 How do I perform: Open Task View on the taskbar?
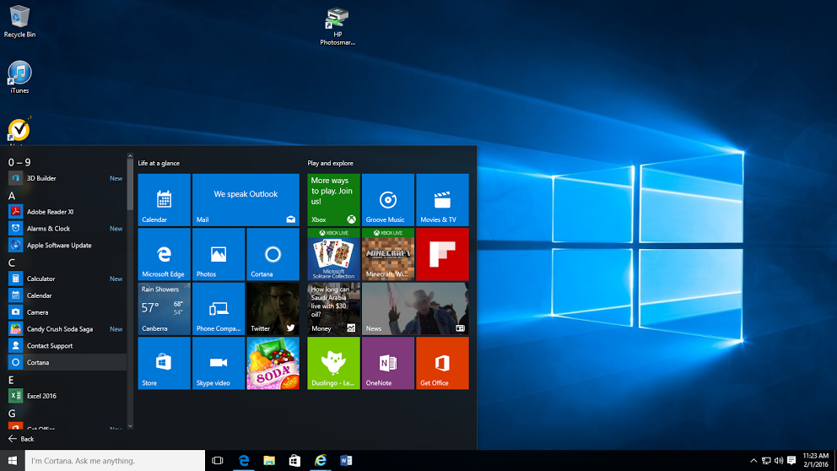(217, 460)
